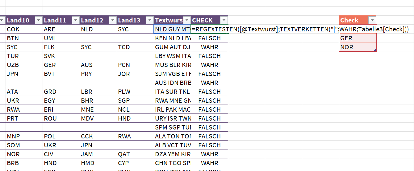Image resolution: width=414 pixels, height=171 pixels.
Task: Click the orange table's corner resize handle
Action: point(375,50)
